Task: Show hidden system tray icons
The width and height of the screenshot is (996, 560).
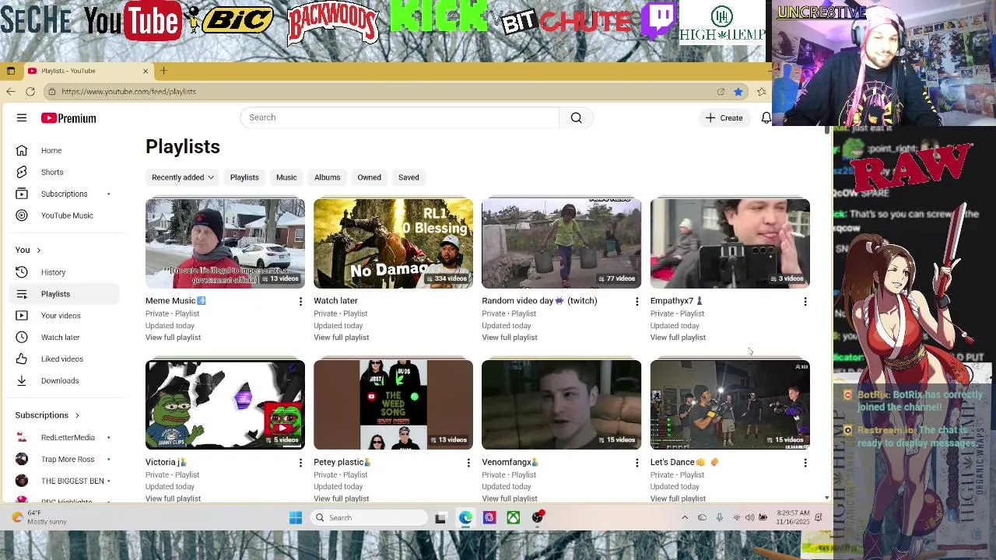Action: tap(685, 518)
